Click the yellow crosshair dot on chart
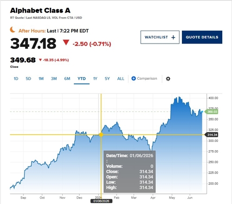The width and height of the screenshot is (232, 204). pyautogui.click(x=101, y=134)
